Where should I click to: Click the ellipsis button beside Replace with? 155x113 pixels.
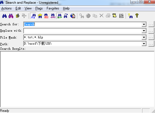tap(151, 31)
